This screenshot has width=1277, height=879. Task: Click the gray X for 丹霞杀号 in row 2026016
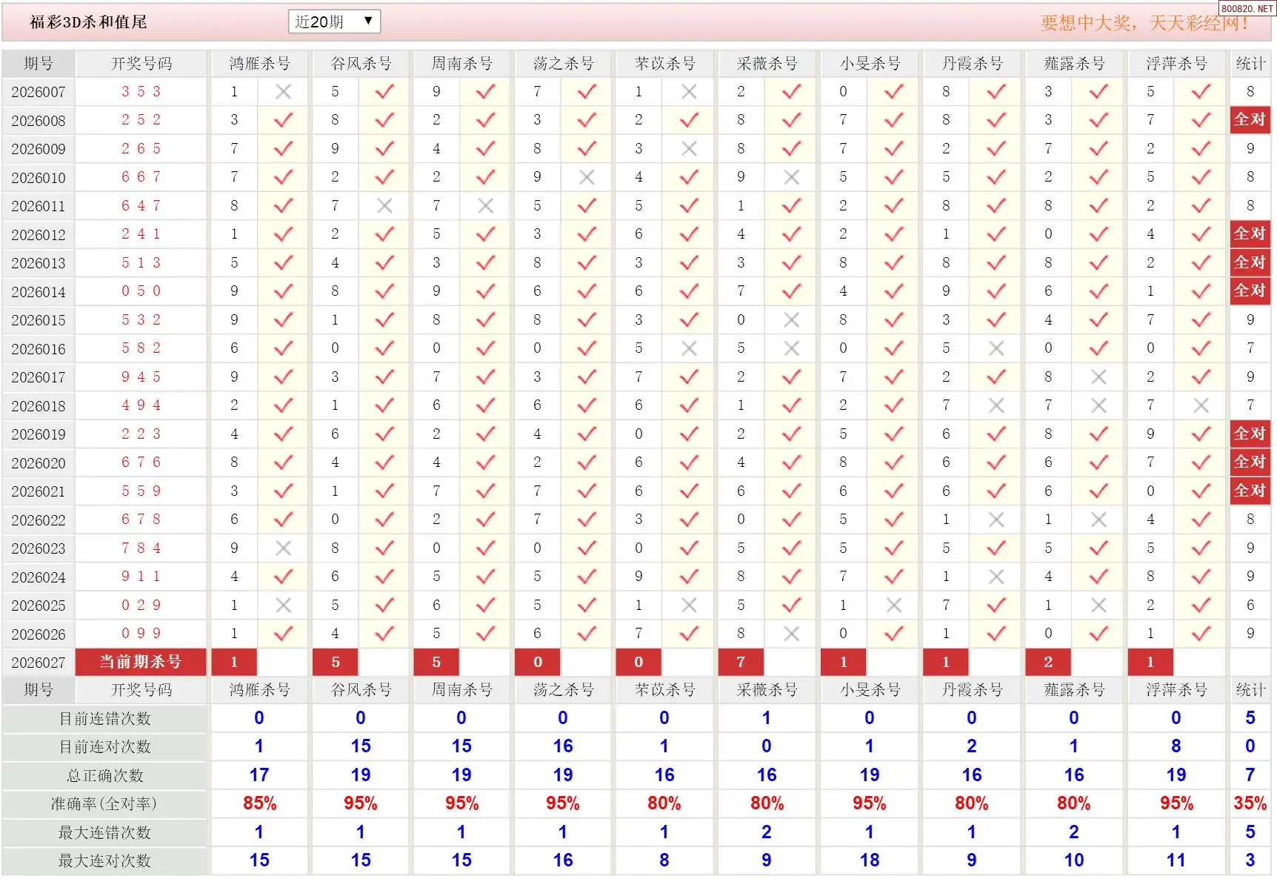(996, 348)
